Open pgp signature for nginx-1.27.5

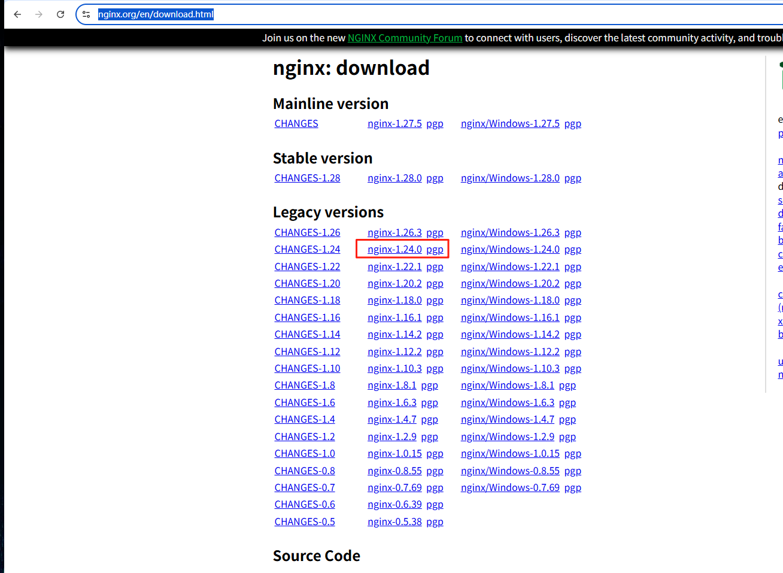435,124
